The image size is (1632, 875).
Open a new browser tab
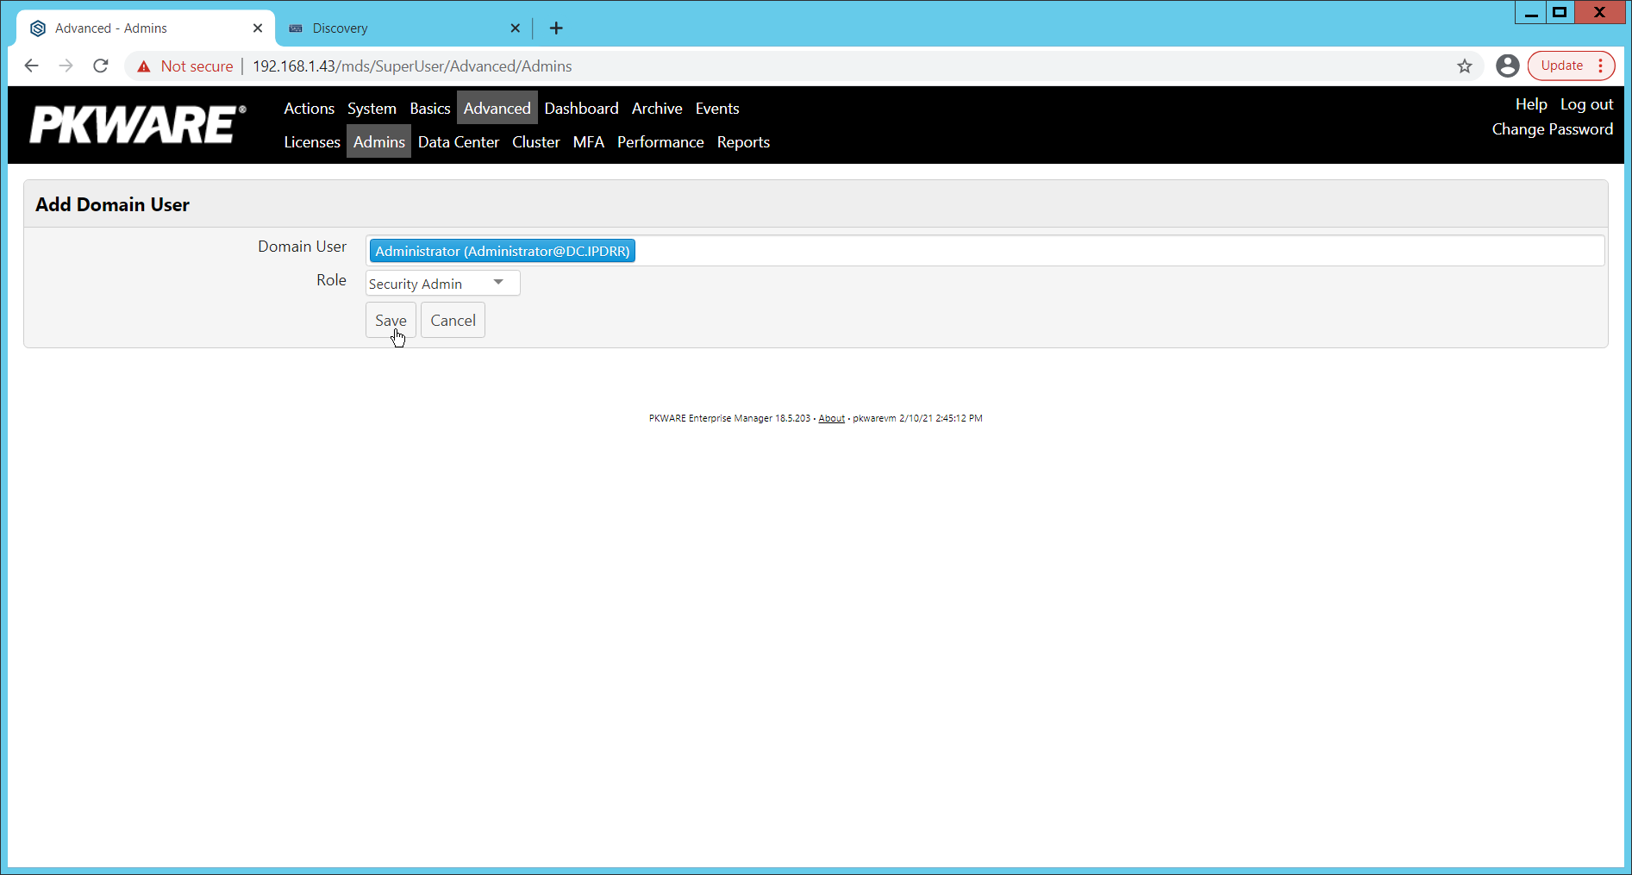click(x=556, y=28)
